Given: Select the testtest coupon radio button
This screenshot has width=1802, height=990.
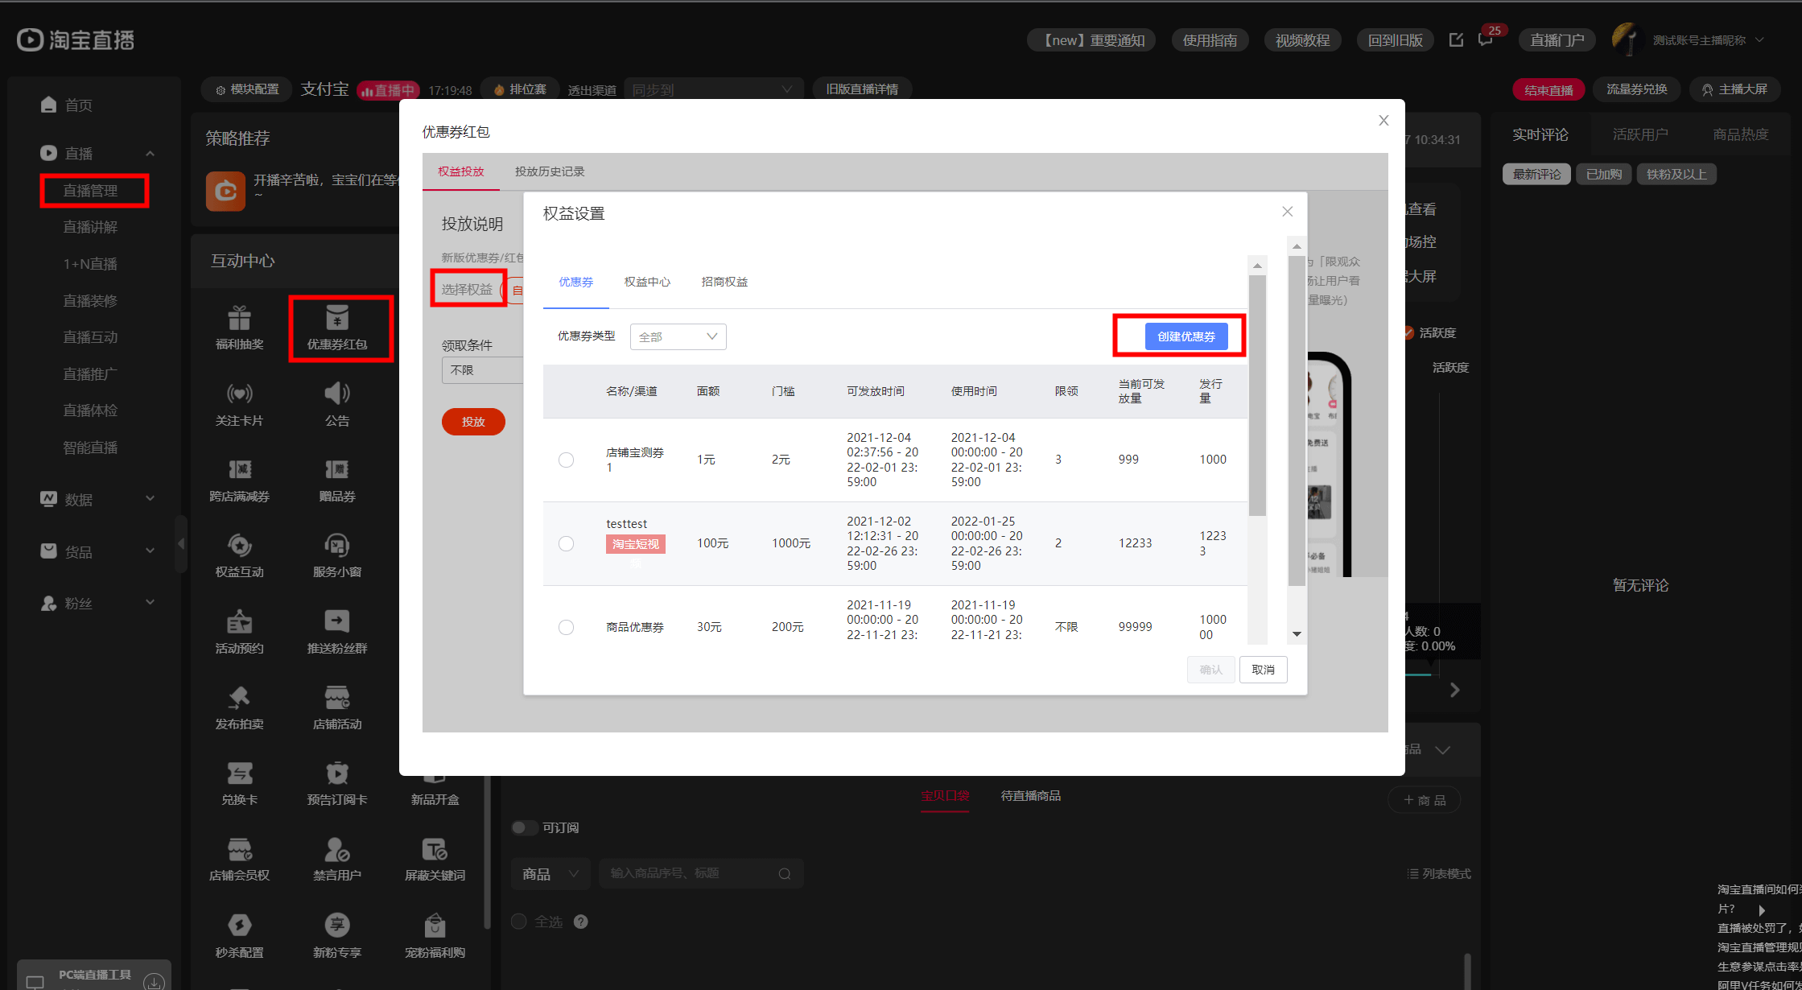Looking at the screenshot, I should click(566, 543).
